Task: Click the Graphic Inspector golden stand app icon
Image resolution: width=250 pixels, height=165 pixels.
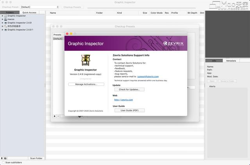Action: tap(86, 60)
